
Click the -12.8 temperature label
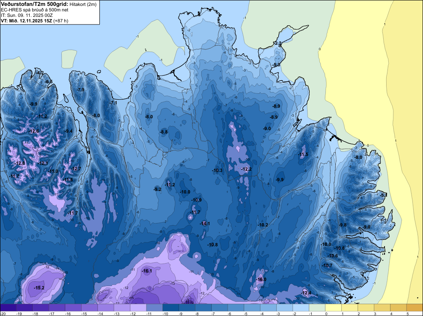click(20, 163)
